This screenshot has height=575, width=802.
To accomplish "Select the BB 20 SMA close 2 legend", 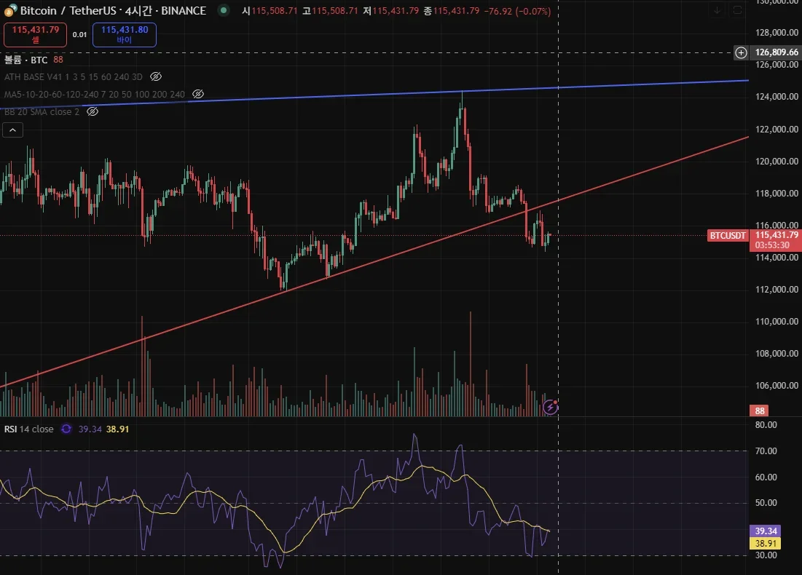I will pos(42,111).
